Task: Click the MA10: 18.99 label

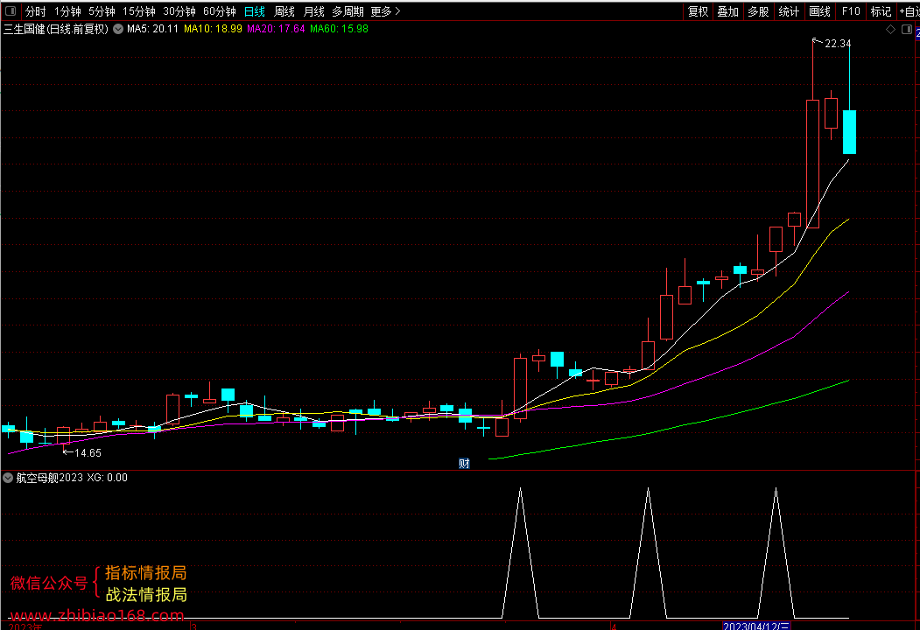Action: 213,29
